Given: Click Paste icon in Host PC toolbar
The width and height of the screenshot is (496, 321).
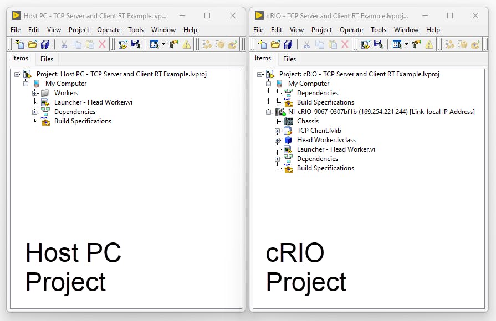Looking at the screenshot, I should [90, 44].
